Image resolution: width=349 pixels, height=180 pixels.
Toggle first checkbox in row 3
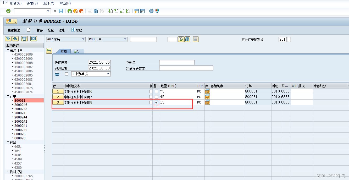click(151, 102)
